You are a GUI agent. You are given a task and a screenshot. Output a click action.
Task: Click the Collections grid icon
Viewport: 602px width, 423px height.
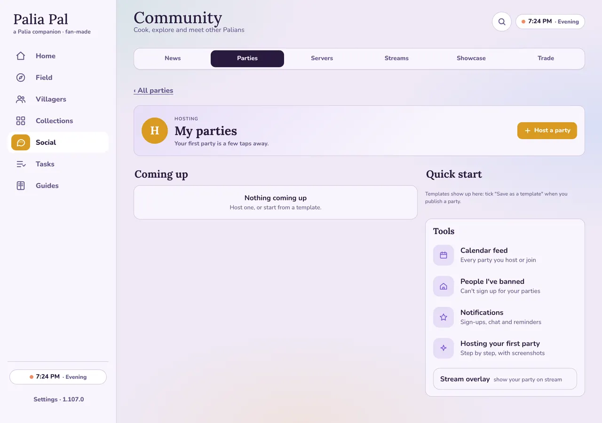(x=21, y=121)
